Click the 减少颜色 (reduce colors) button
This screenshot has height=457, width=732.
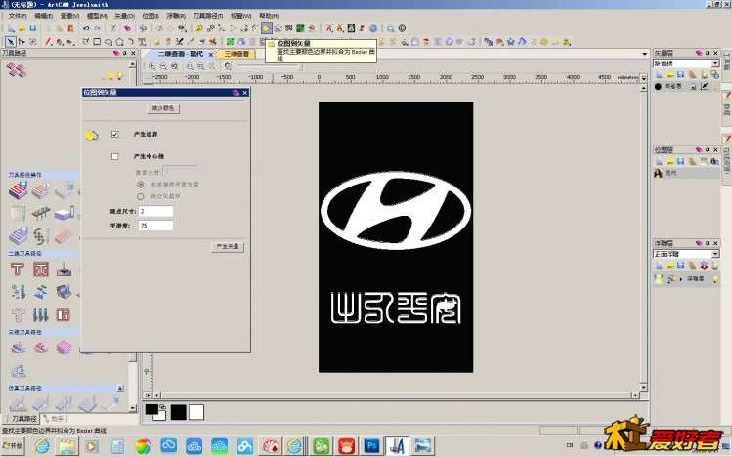(x=163, y=108)
